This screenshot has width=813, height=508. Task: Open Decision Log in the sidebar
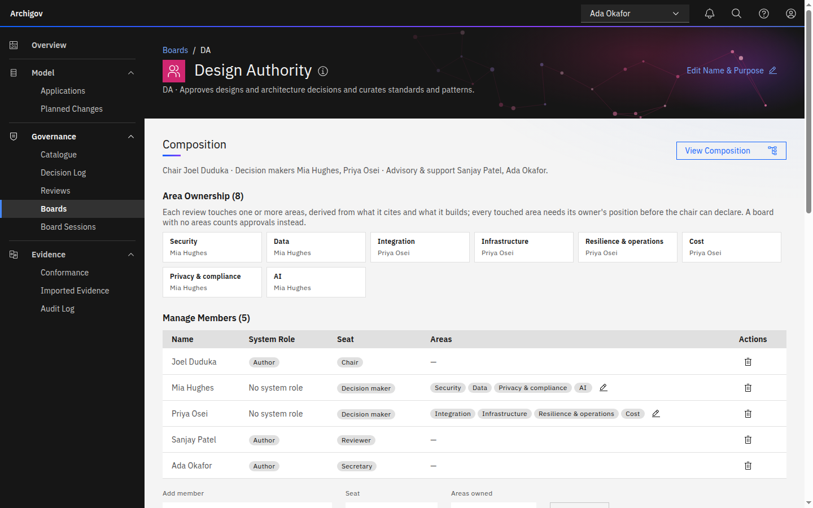[72, 173]
